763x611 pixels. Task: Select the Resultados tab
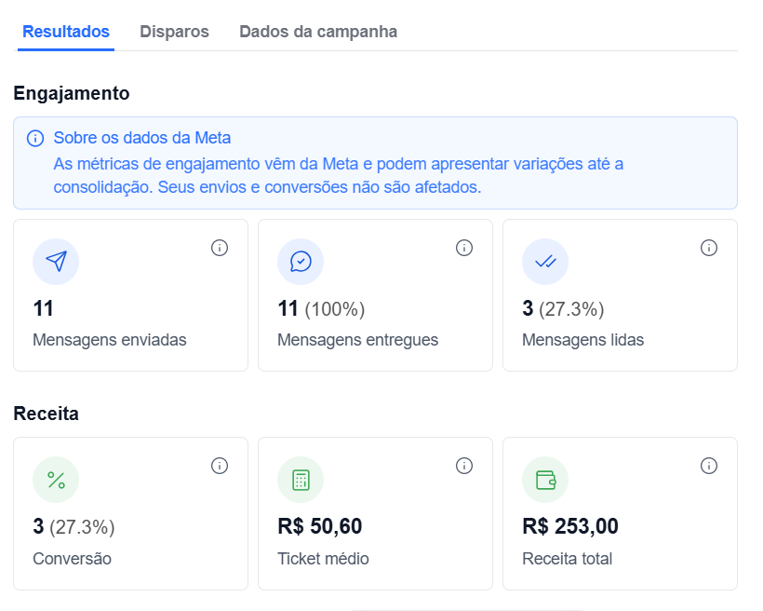66,32
